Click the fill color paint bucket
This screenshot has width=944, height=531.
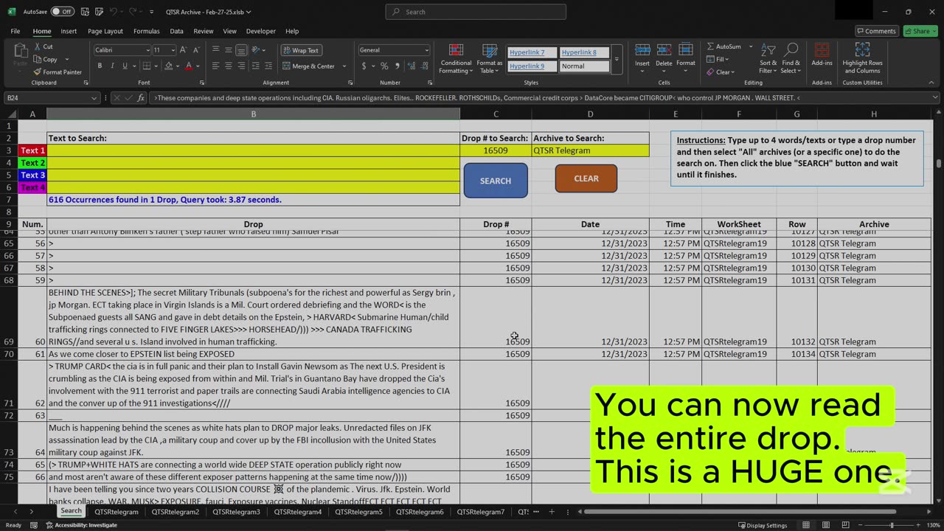point(168,66)
